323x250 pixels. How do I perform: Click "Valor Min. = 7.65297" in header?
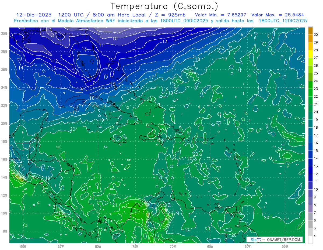(220, 15)
